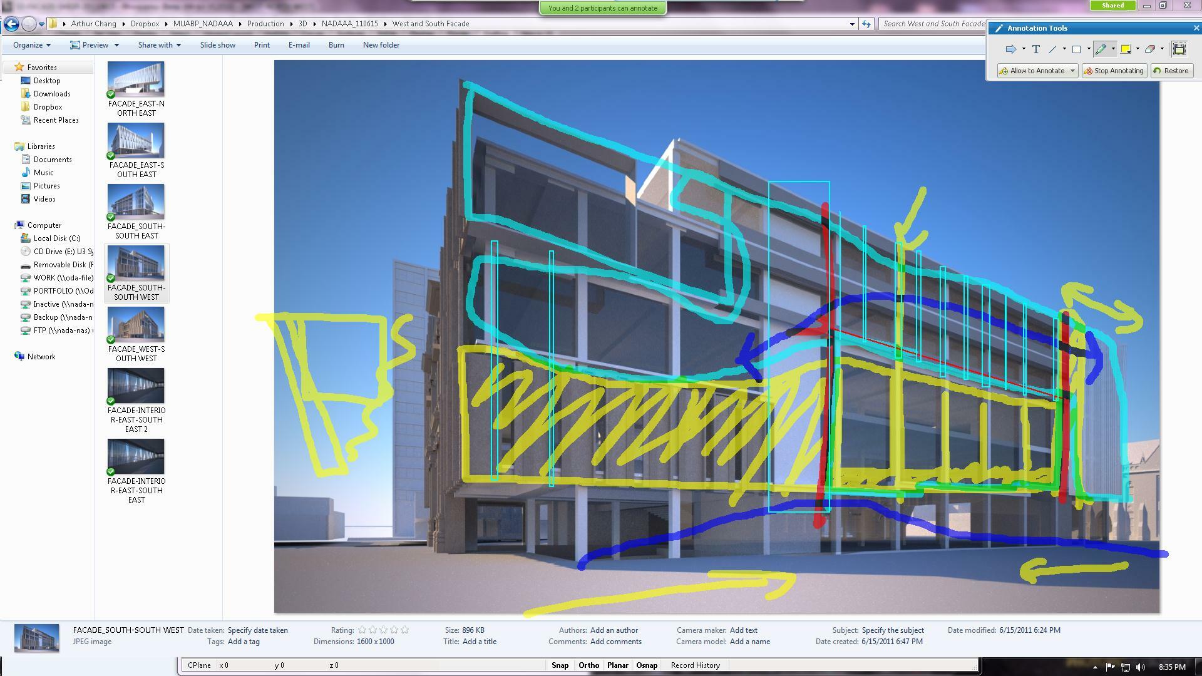Go back with the Explorer back arrow
1202x676 pixels.
[11, 24]
